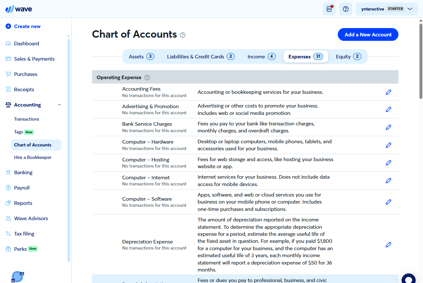Viewport: 423px width, 283px height.
Task: Edit the Bank Service Charges account
Action: pyautogui.click(x=389, y=127)
